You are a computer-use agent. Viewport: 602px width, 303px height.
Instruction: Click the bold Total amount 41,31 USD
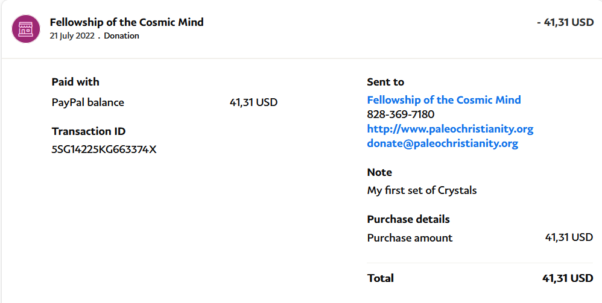coord(568,278)
